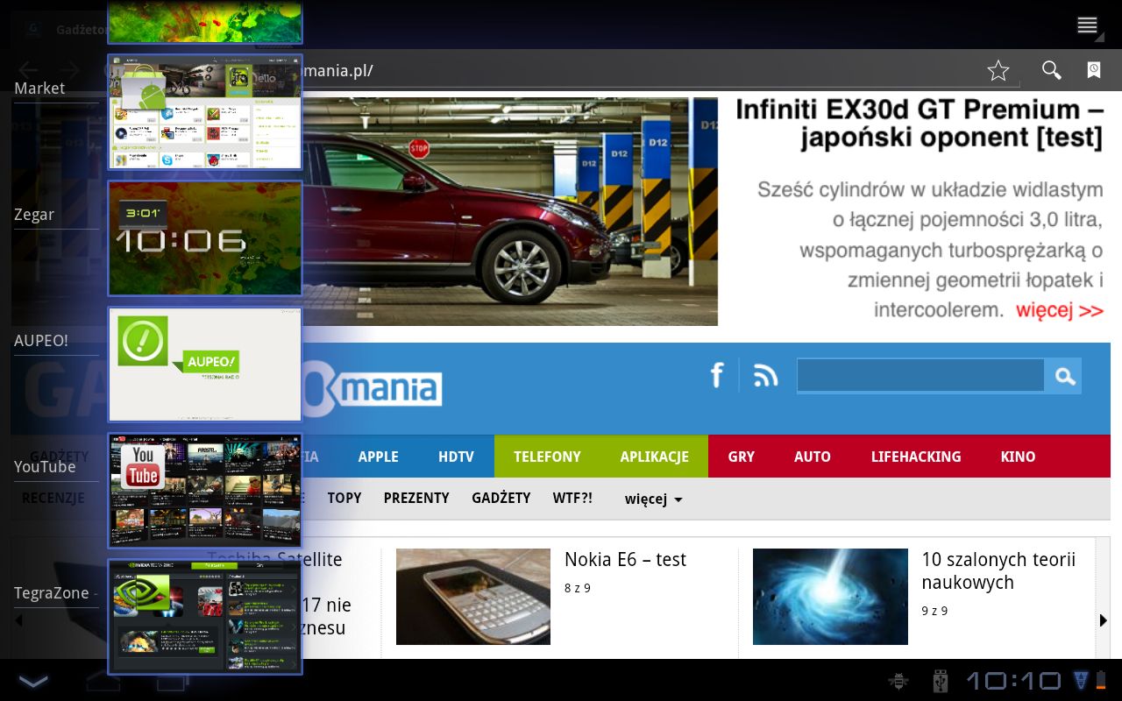
Task: Open the Infiniti EX30d GT Premium headline
Action: coord(920,123)
